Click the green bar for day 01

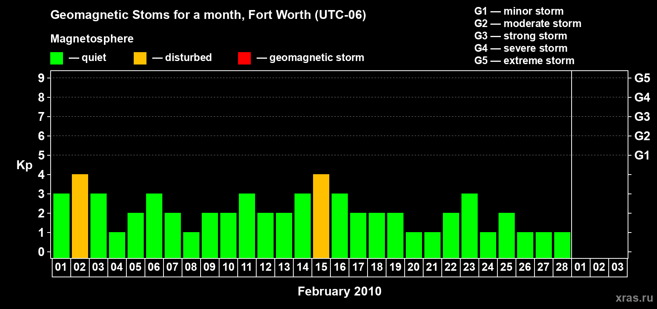click(61, 226)
